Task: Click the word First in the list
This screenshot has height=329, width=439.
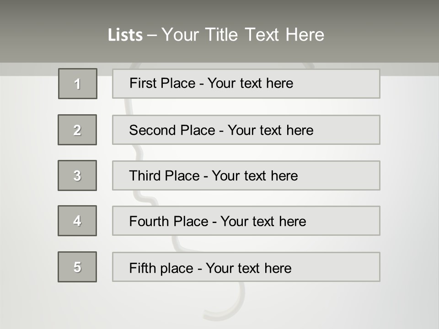Action: tap(143, 83)
